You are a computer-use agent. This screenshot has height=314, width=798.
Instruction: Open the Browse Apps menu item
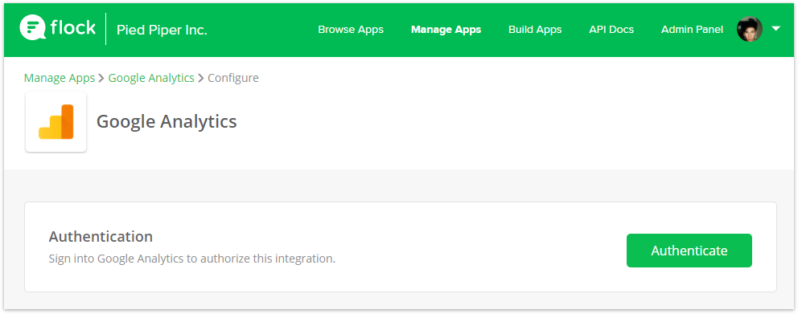coord(351,30)
